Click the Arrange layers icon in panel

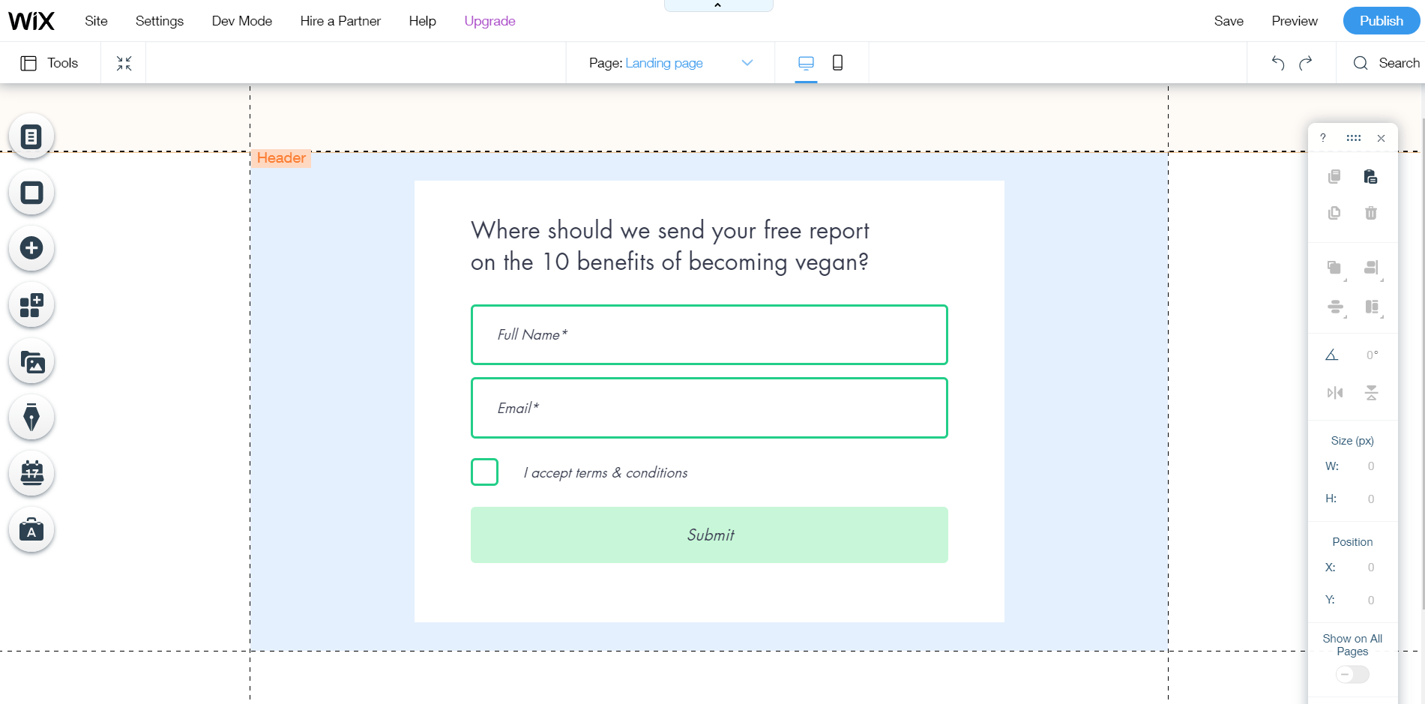point(1335,268)
